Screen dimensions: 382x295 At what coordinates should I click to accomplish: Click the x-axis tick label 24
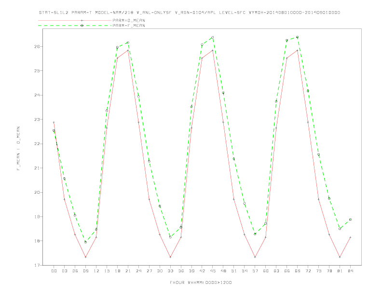point(138,271)
